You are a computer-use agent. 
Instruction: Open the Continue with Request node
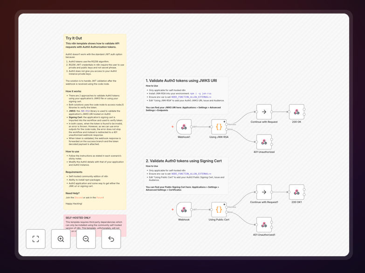[264, 112]
